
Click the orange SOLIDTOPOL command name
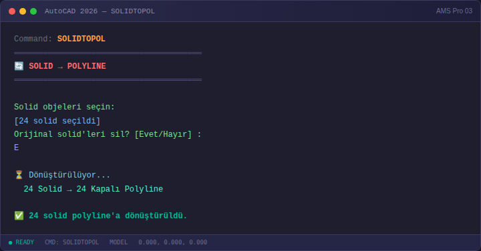82,39
